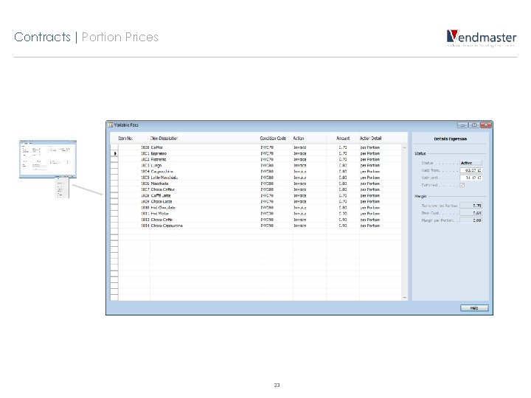Click the Invoice action in Macchiato row

click(300, 184)
